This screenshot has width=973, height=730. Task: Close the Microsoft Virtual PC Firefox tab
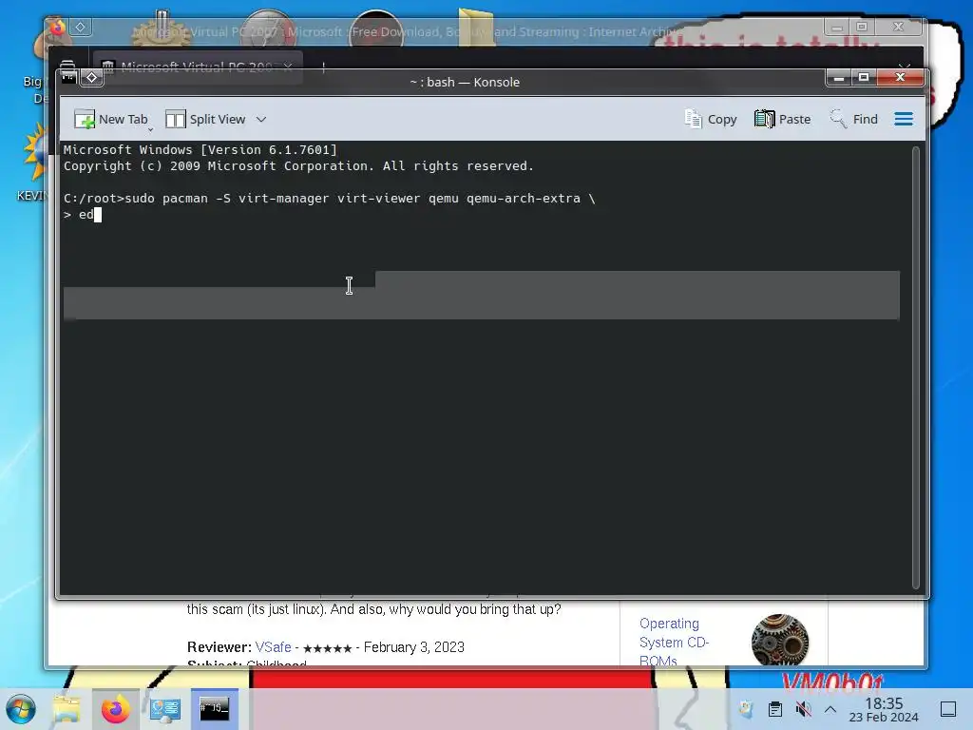tap(288, 66)
